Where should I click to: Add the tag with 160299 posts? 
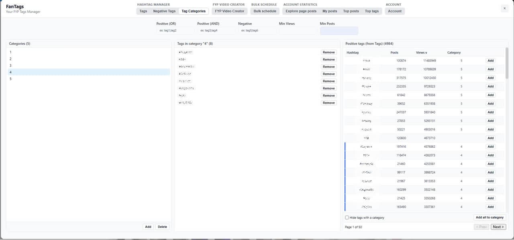[490, 190]
